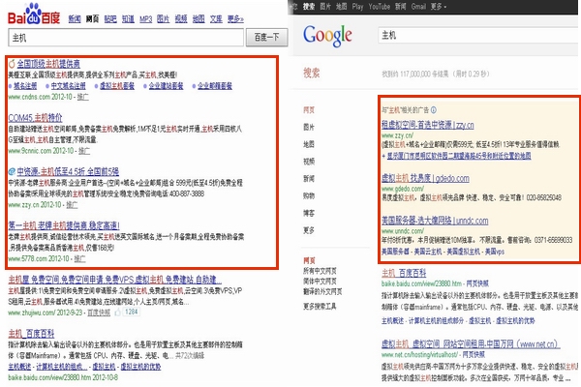
Task: Open the 租虚拟空间 zzy.cn ad link
Action: [427, 125]
